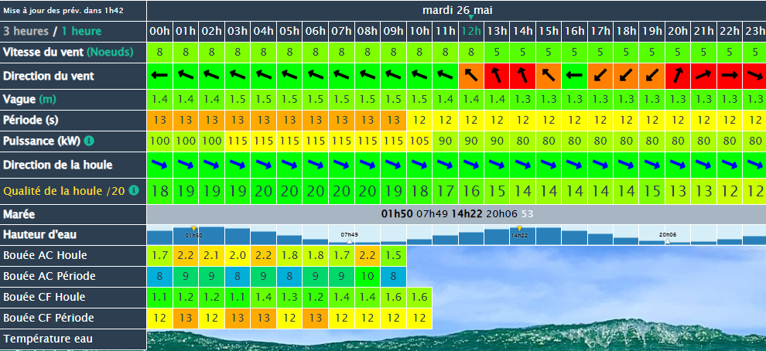
Task: Click Puissance value 100 at 00h
Action: coord(159,141)
